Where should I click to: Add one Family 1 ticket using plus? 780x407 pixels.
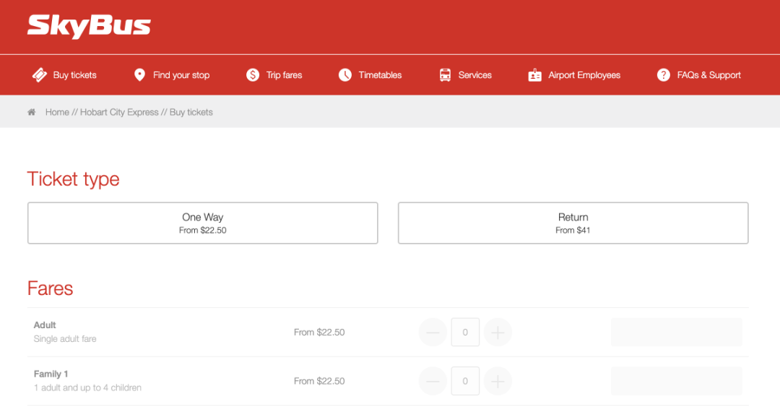click(498, 381)
